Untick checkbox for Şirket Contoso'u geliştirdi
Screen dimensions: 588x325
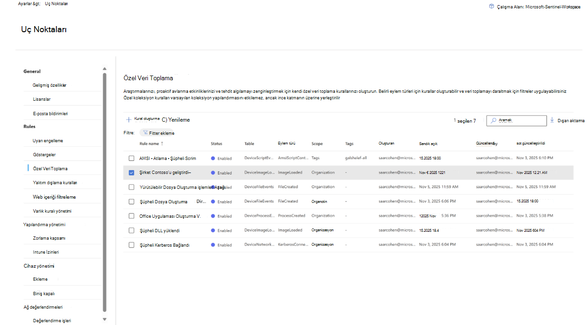click(x=131, y=173)
